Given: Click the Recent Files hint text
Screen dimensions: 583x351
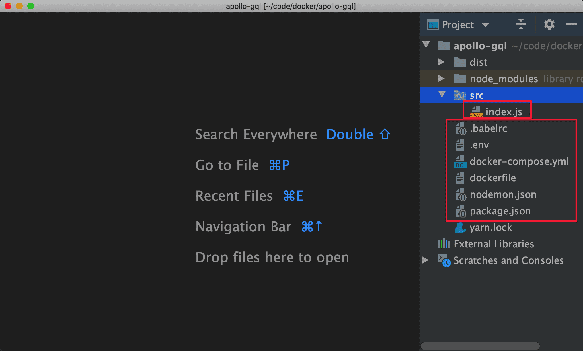Looking at the screenshot, I should pos(234,196).
